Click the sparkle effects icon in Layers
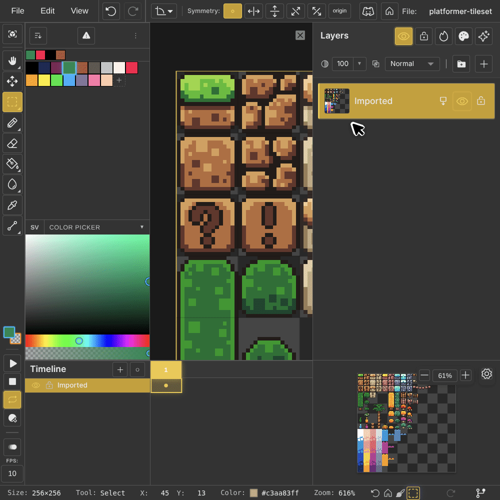 [x=483, y=36]
